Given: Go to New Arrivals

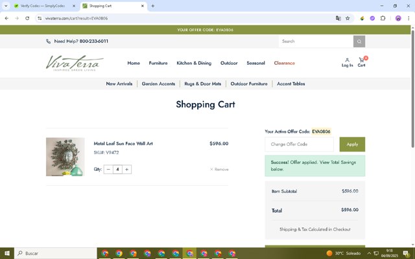Looking at the screenshot, I should click(119, 84).
